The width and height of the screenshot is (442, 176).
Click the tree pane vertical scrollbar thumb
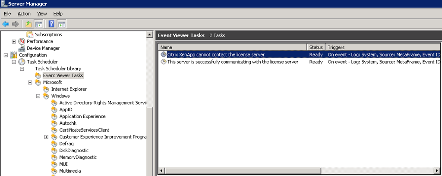(150, 141)
